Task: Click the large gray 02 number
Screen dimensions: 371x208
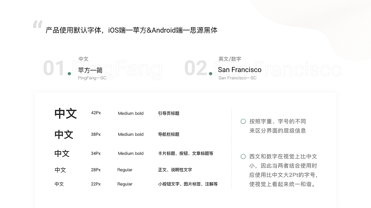Action: pos(196,69)
